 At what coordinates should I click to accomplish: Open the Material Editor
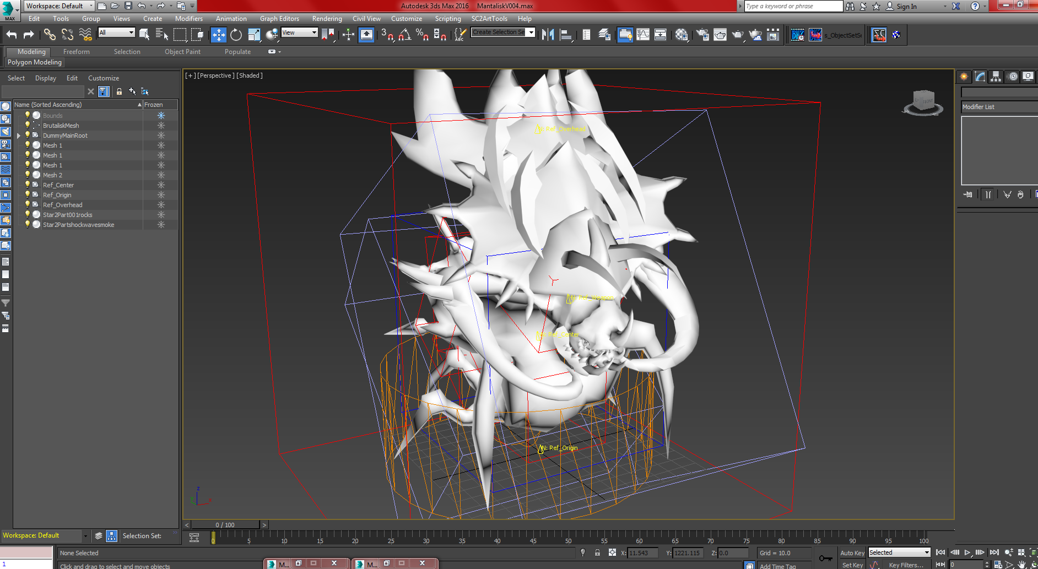click(x=682, y=35)
